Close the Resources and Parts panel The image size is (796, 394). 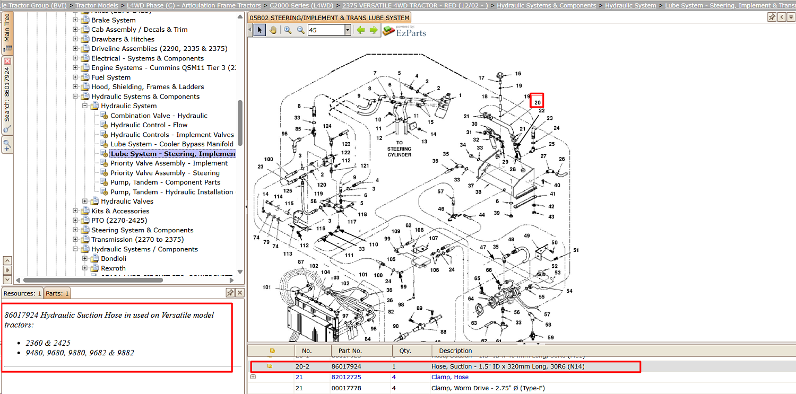click(240, 293)
